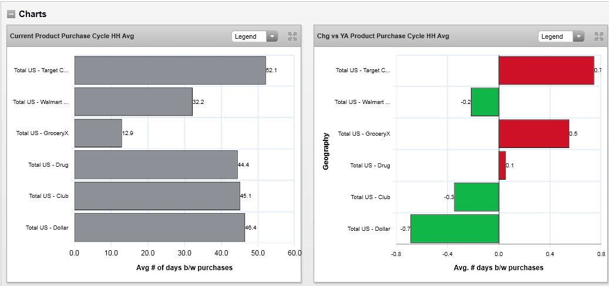The height and width of the screenshot is (286, 609).
Task: Click the Walmart gray bar 32.2
Action: [x=133, y=102]
